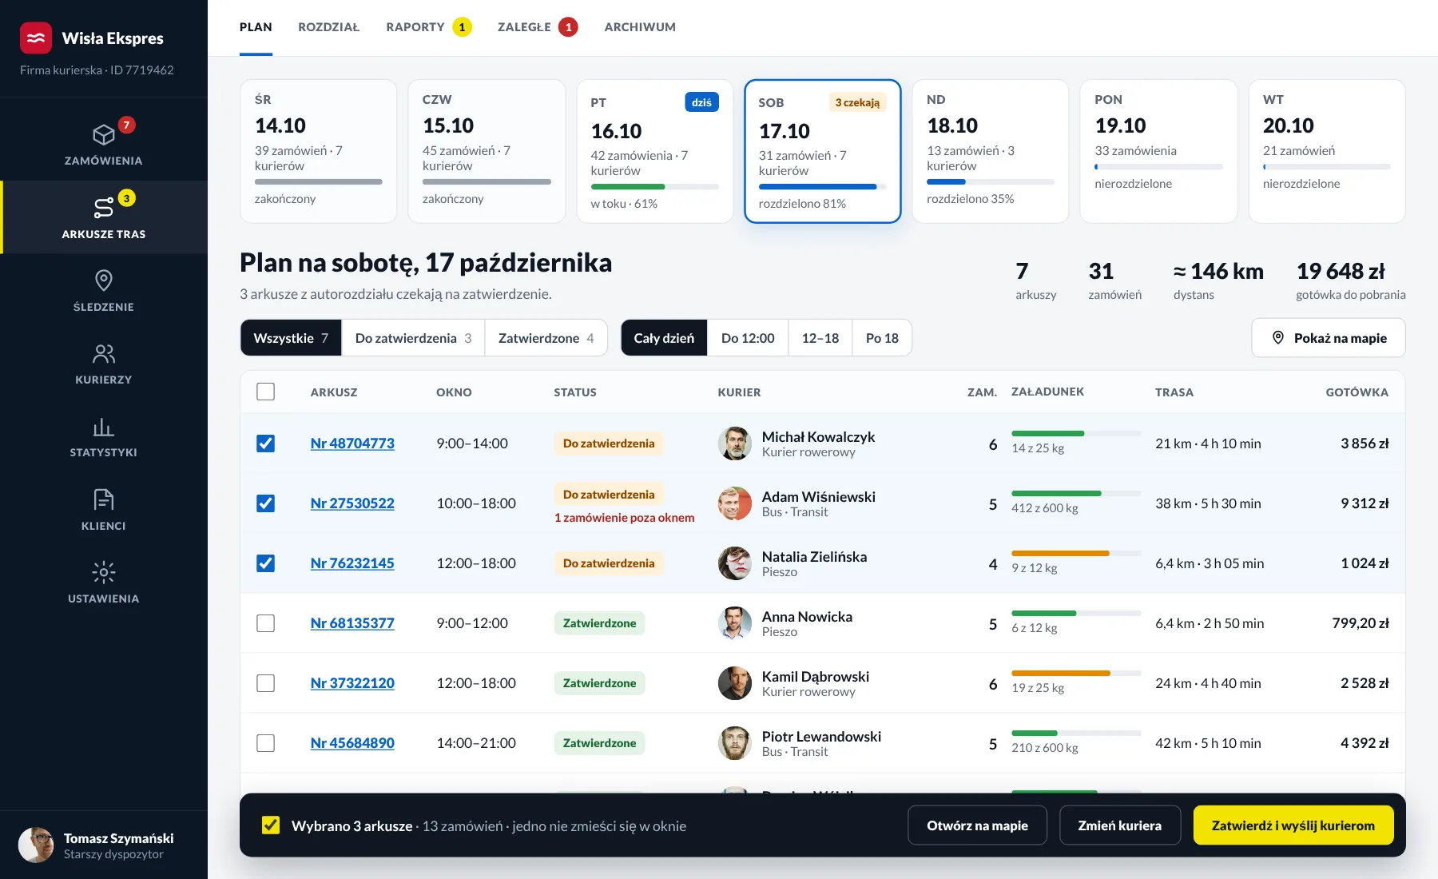
Task: Toggle the select-all header checkbox
Action: (266, 392)
